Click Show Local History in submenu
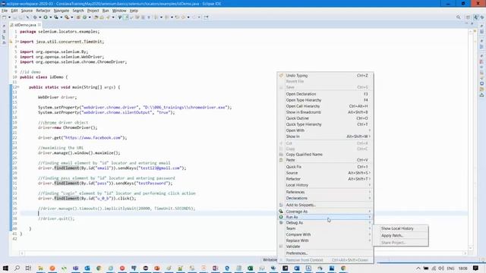The height and width of the screenshot is (273, 486). pyautogui.click(x=400, y=228)
